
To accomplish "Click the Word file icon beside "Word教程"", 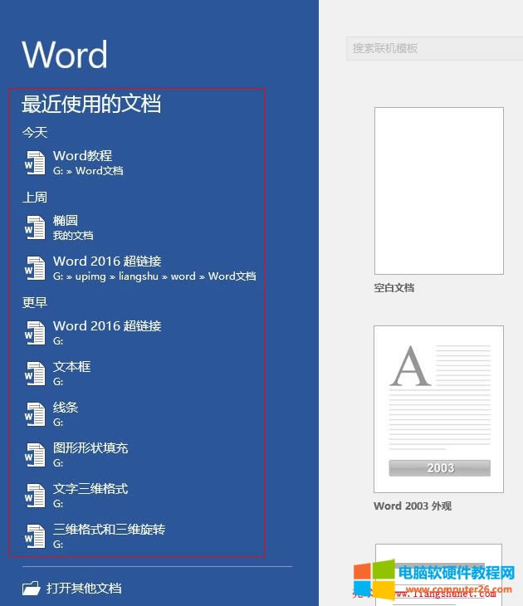I will [x=35, y=163].
